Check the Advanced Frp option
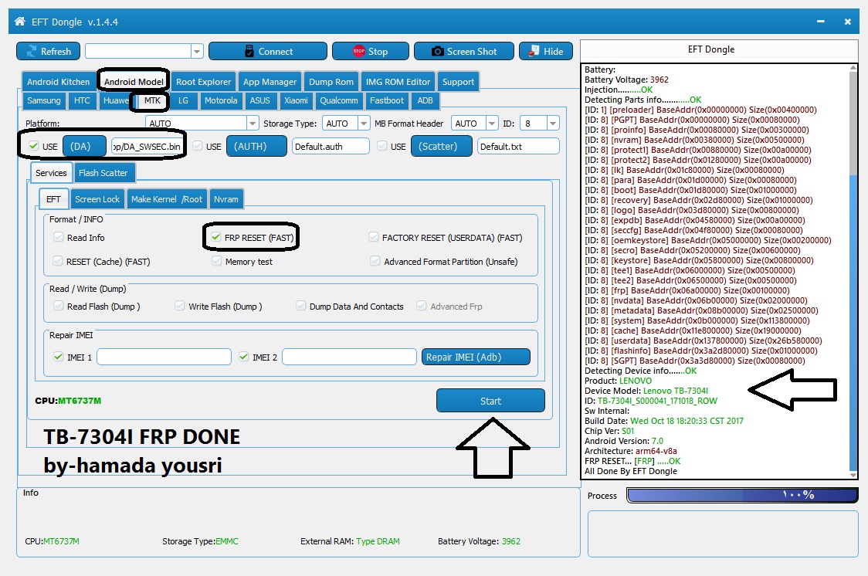 point(422,306)
